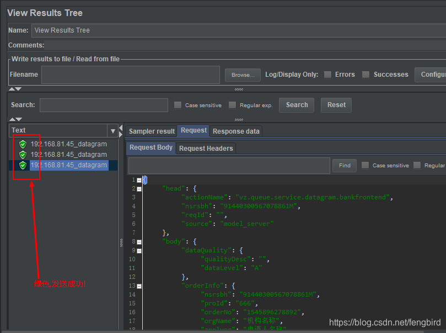Click into the Search text field
This screenshot has height=333, width=446.
[104, 105]
